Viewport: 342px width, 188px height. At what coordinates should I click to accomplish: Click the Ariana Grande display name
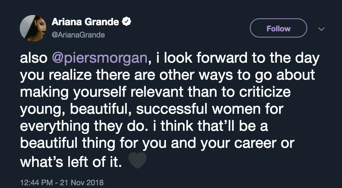tap(85, 22)
